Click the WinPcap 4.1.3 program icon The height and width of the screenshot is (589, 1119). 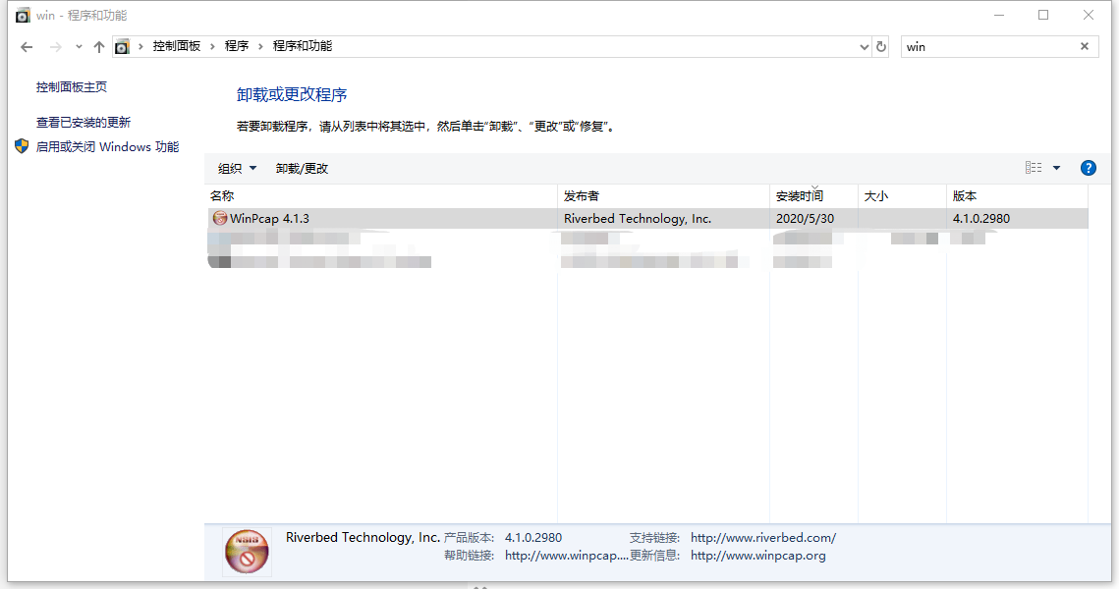tap(219, 218)
